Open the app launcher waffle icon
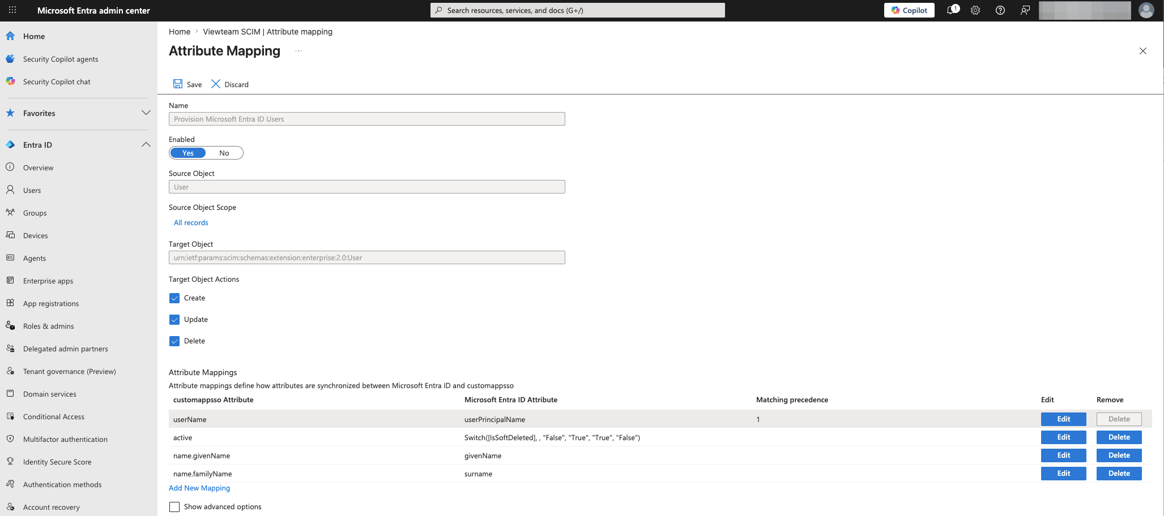The height and width of the screenshot is (516, 1164). pos(12,10)
